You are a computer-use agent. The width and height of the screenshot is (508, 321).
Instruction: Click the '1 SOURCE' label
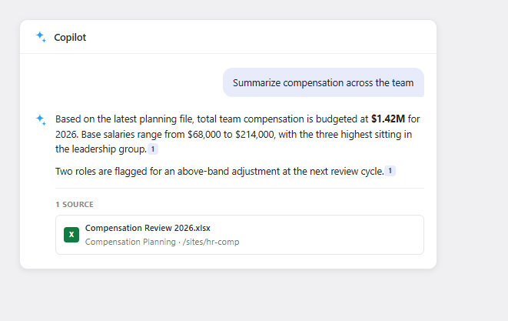point(75,205)
